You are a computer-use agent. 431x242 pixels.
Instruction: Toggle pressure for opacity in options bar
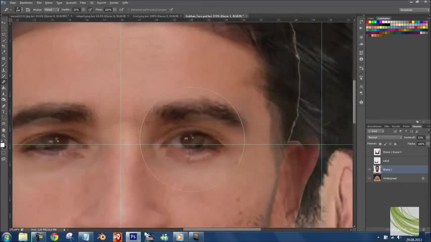(x=90, y=10)
